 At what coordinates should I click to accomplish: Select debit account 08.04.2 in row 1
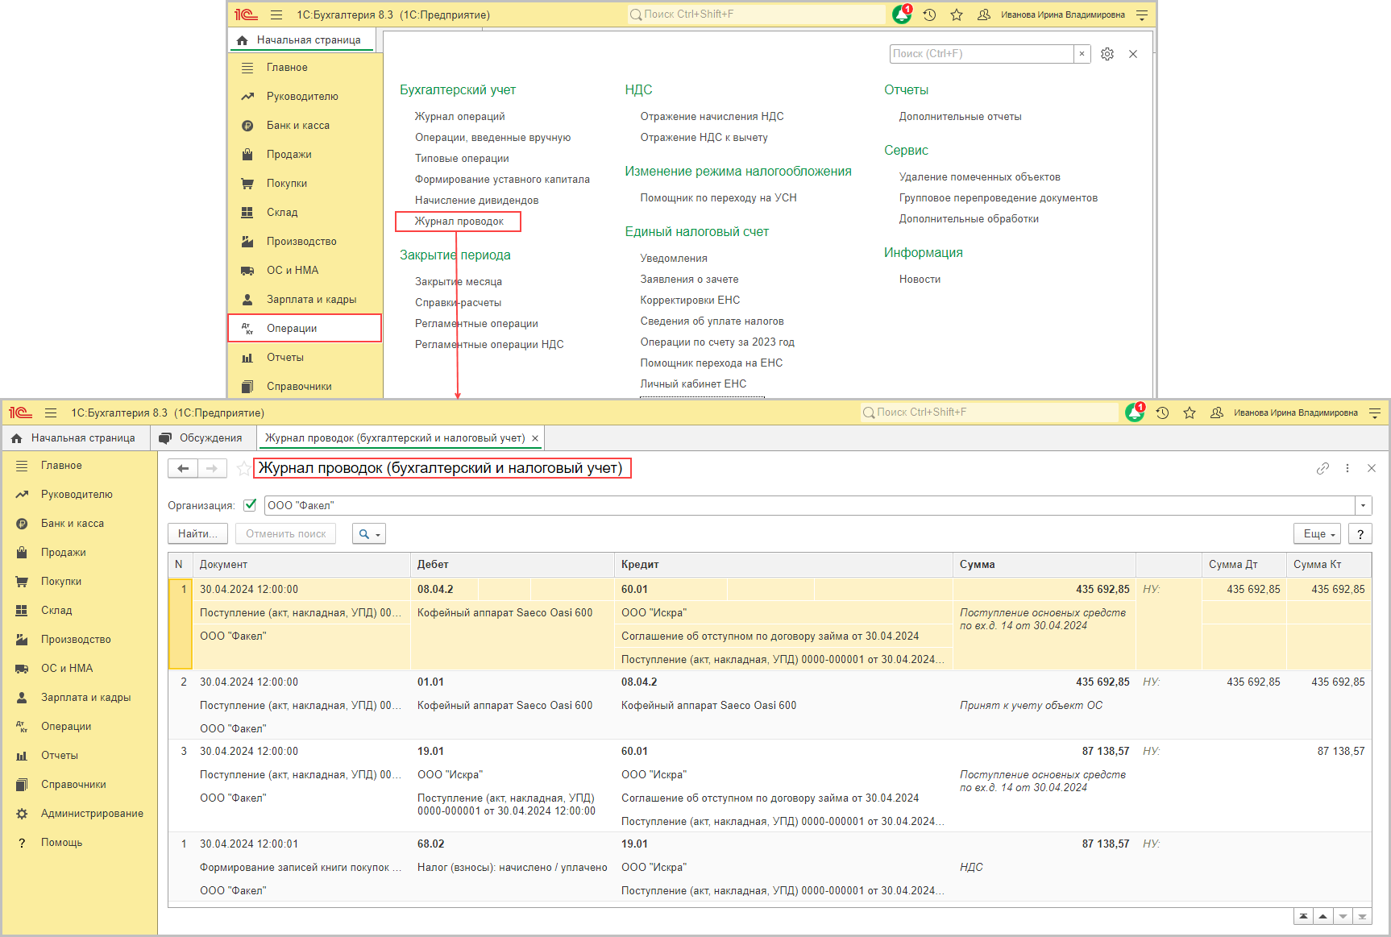click(435, 590)
